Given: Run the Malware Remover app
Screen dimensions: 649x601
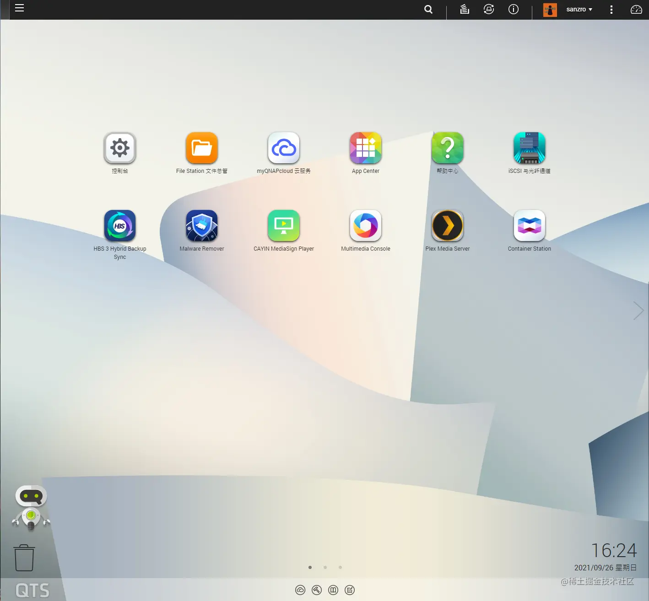Looking at the screenshot, I should [x=201, y=225].
